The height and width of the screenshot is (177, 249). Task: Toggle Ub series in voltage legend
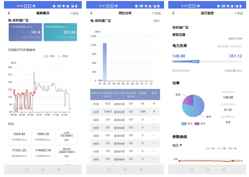pyautogui.click(x=221, y=148)
